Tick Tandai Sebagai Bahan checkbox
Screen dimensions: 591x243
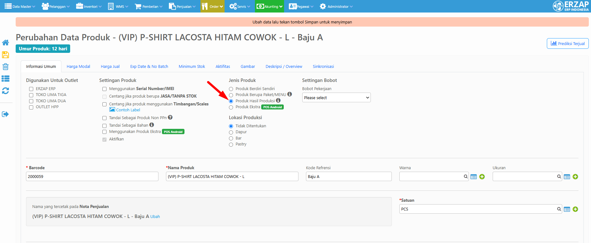point(104,125)
